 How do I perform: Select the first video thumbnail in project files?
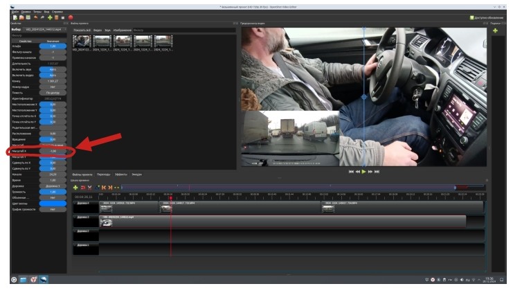pos(82,42)
